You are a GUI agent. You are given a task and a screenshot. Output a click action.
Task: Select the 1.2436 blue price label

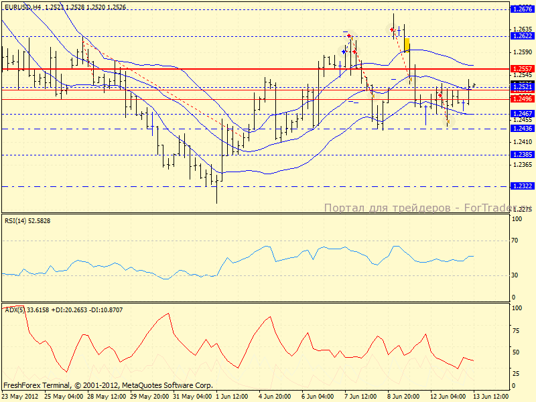coord(522,129)
